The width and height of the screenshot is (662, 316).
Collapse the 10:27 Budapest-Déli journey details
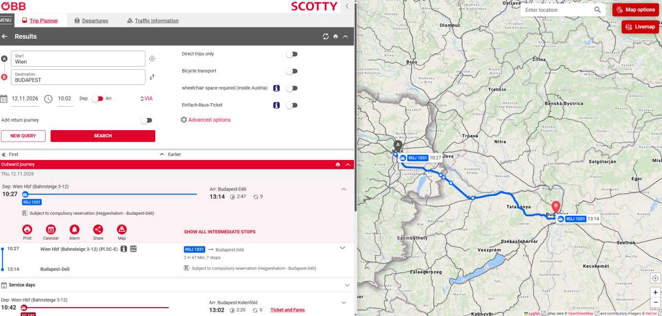point(343,189)
